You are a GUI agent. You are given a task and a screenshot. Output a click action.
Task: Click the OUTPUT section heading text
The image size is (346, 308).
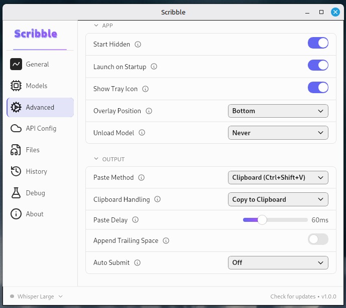click(x=113, y=159)
